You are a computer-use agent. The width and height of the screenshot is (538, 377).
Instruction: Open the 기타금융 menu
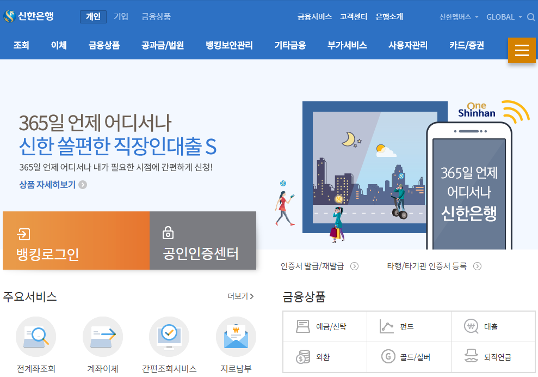(x=290, y=45)
